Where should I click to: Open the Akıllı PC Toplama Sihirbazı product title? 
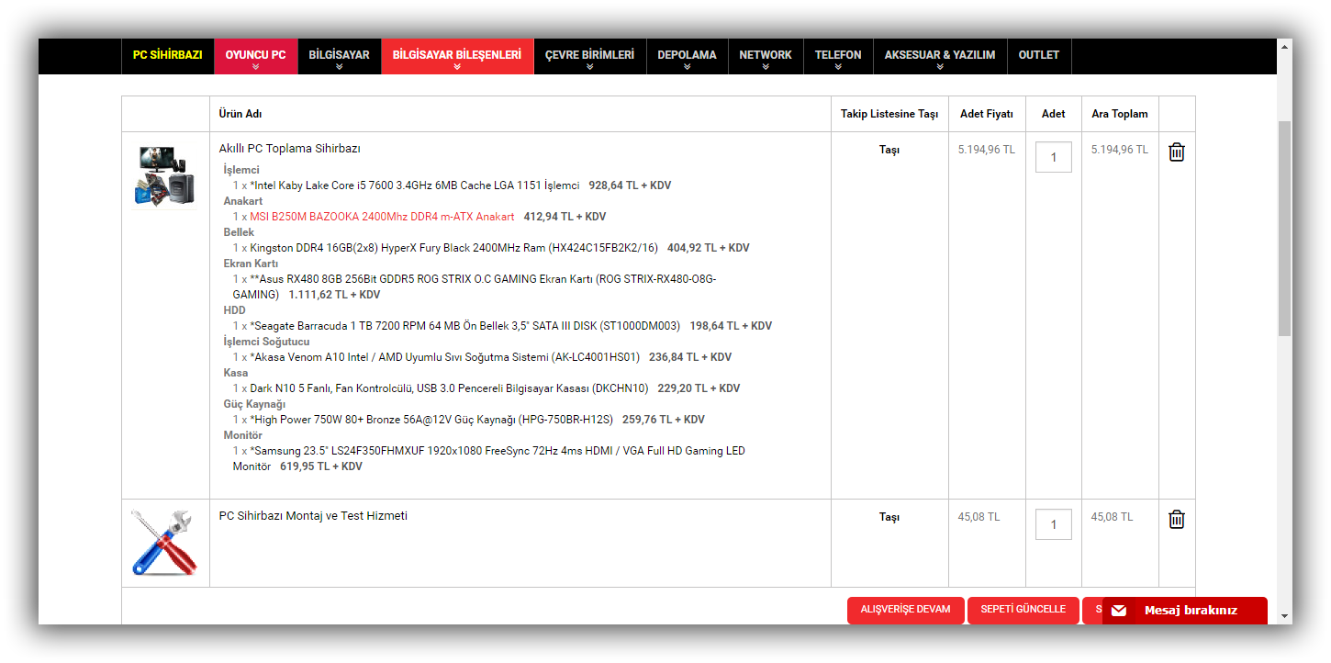pos(290,149)
